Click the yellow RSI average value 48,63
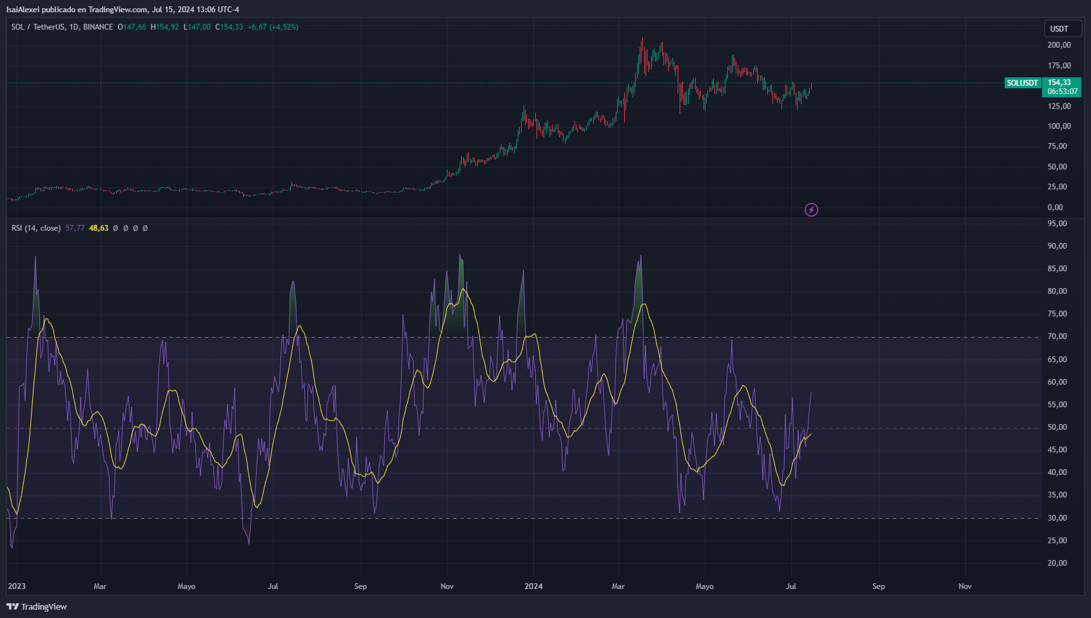This screenshot has height=618, width=1091. (99, 228)
